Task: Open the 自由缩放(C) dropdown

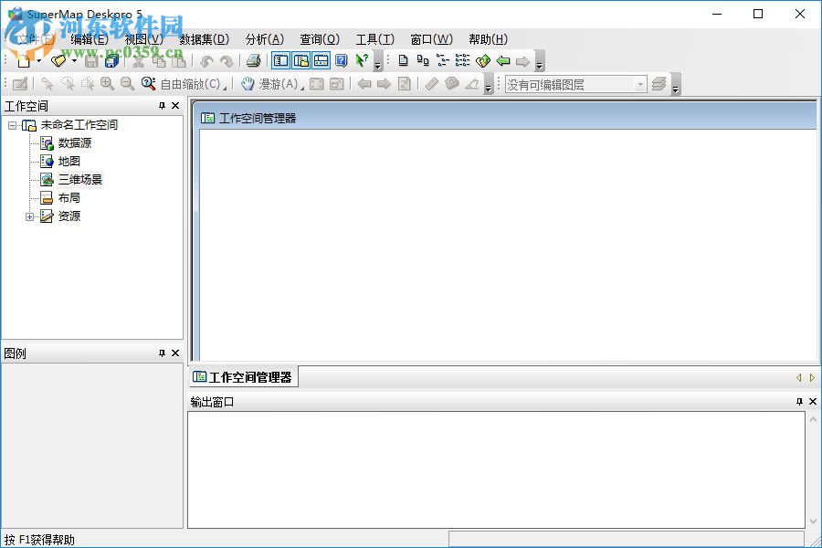Action: click(x=227, y=85)
